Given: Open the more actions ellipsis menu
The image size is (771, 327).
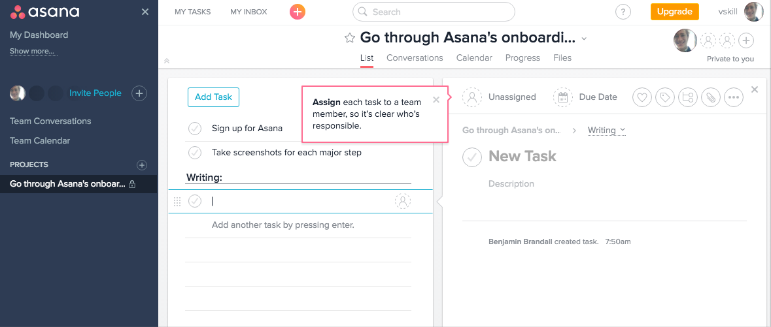Looking at the screenshot, I should (734, 97).
